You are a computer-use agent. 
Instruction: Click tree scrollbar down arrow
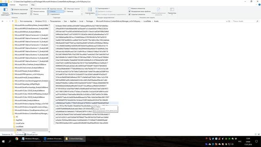(x=49, y=132)
